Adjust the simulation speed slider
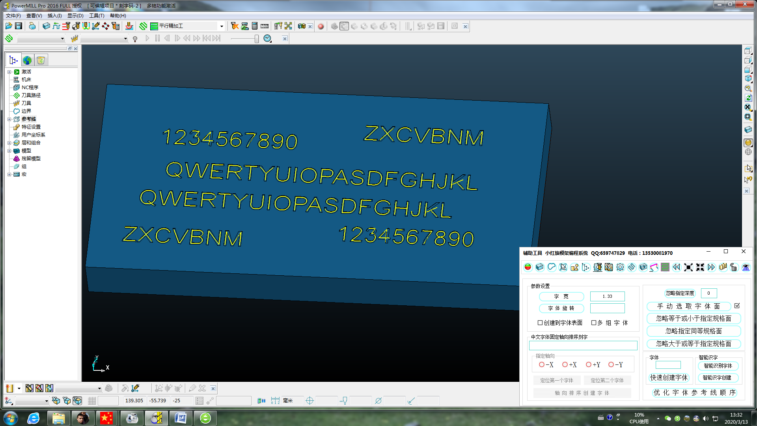Viewport: 757px width, 426px height. [x=256, y=39]
